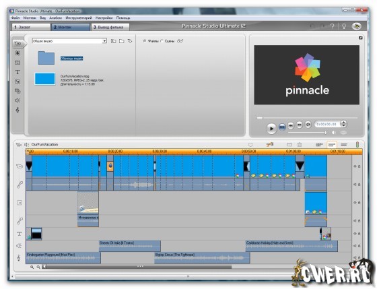
Task: Click the green audio level meter icon
Action: pyautogui.click(x=357, y=145)
